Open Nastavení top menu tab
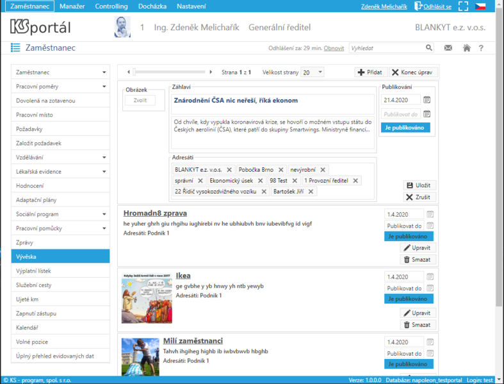Viewport: 504px width, 384px height. click(191, 6)
